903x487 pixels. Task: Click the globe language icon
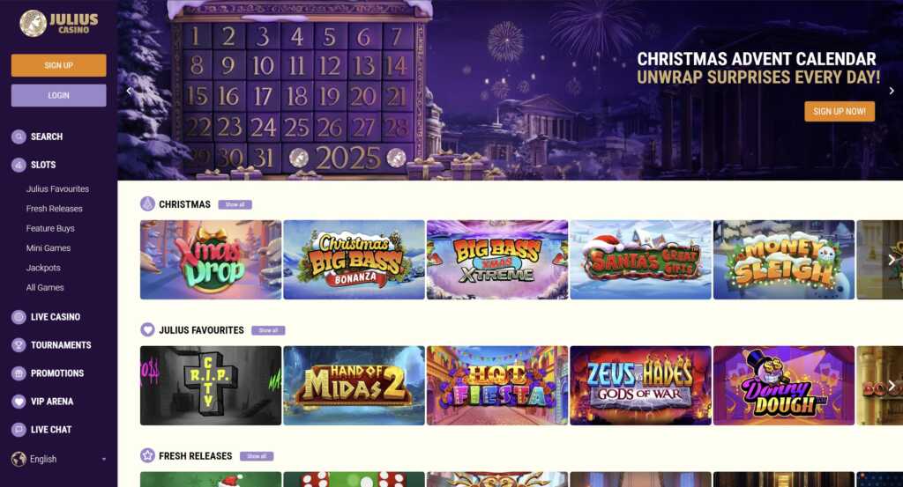[19, 459]
